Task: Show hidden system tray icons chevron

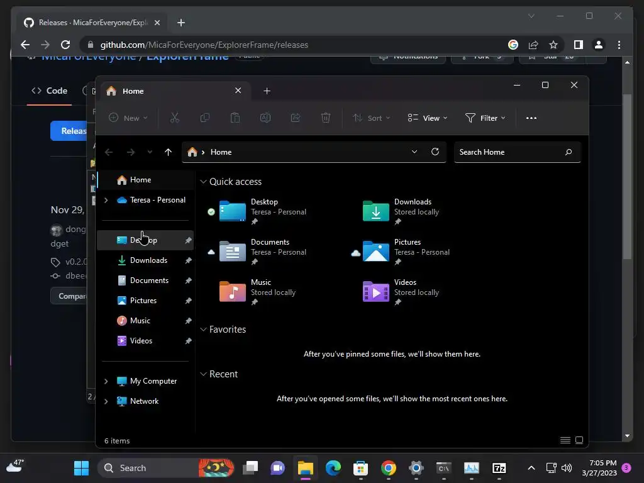Action: (x=531, y=468)
